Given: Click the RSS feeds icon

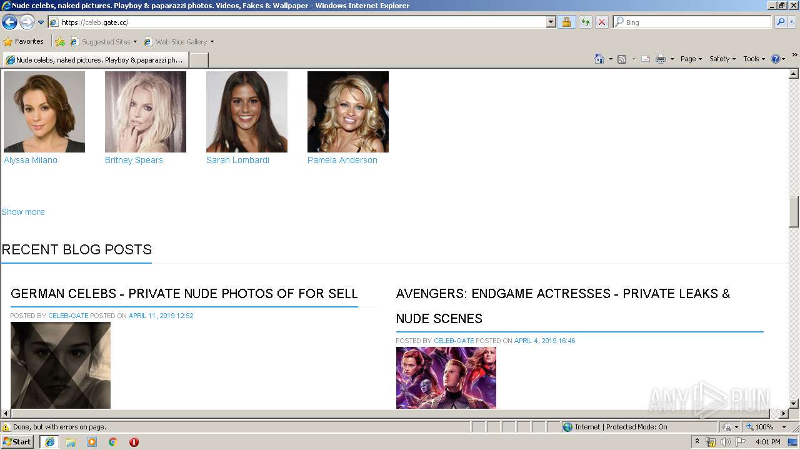Looking at the screenshot, I should (622, 59).
